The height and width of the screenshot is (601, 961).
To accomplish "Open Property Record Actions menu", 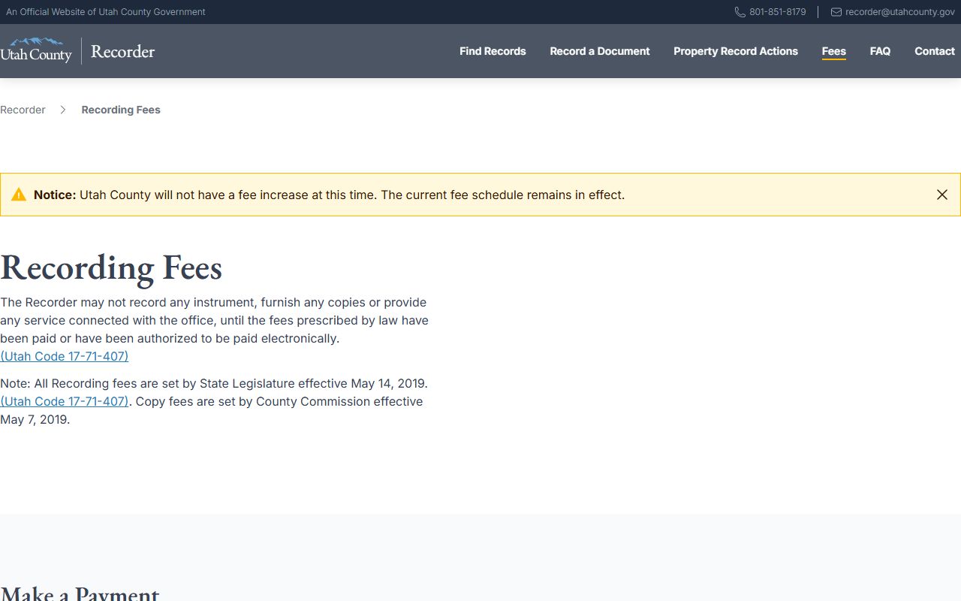I will coord(736,51).
